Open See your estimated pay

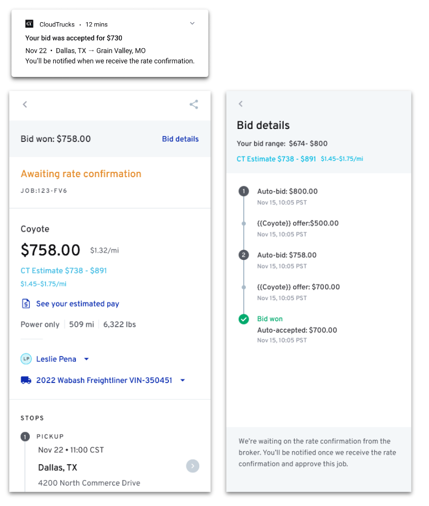point(77,304)
